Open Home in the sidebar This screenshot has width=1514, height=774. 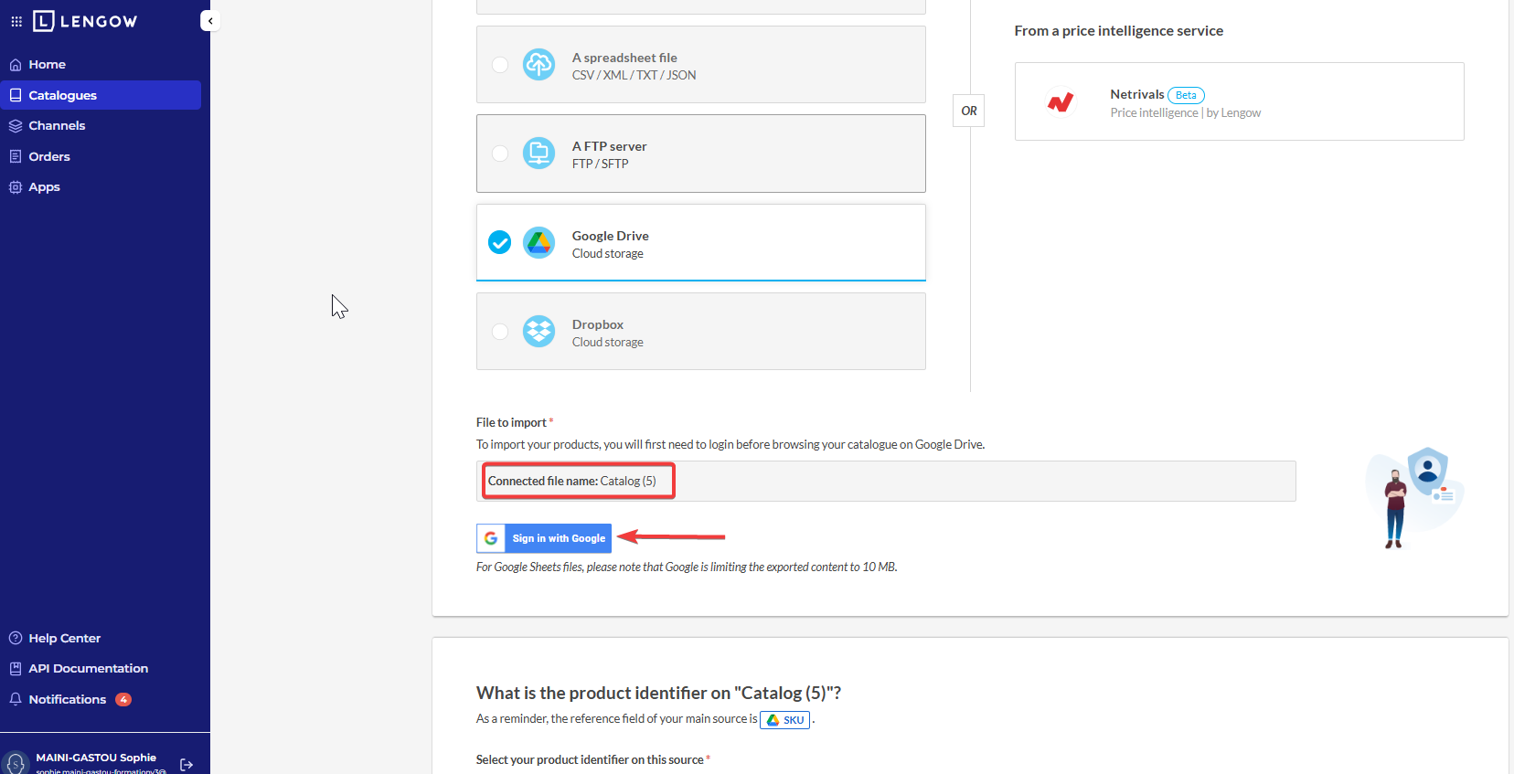[x=47, y=65]
